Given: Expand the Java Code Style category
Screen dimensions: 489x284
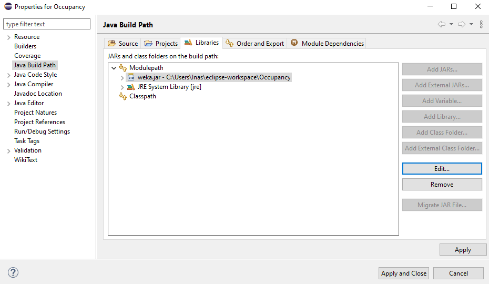Looking at the screenshot, I should (8, 75).
